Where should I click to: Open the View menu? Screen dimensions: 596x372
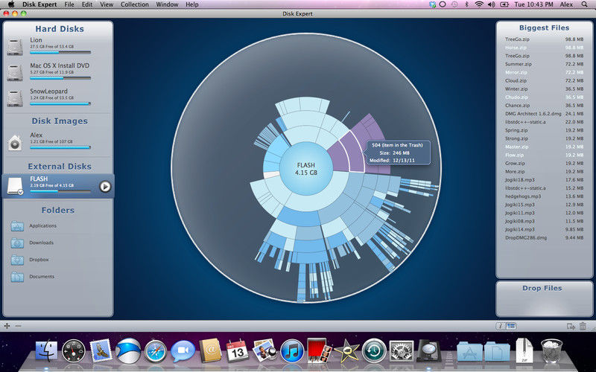[x=107, y=4]
